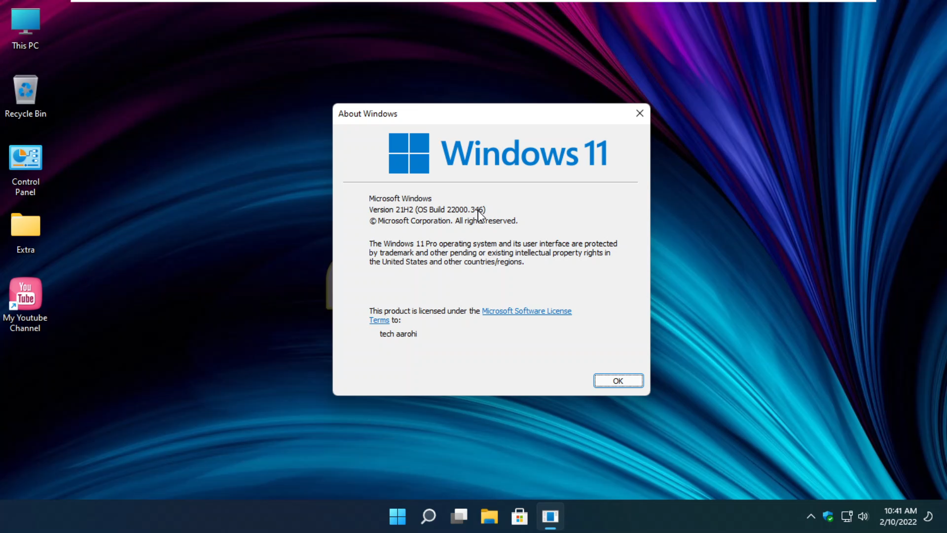Open Task View on the taskbar
Image resolution: width=947 pixels, height=533 pixels.
tap(459, 517)
